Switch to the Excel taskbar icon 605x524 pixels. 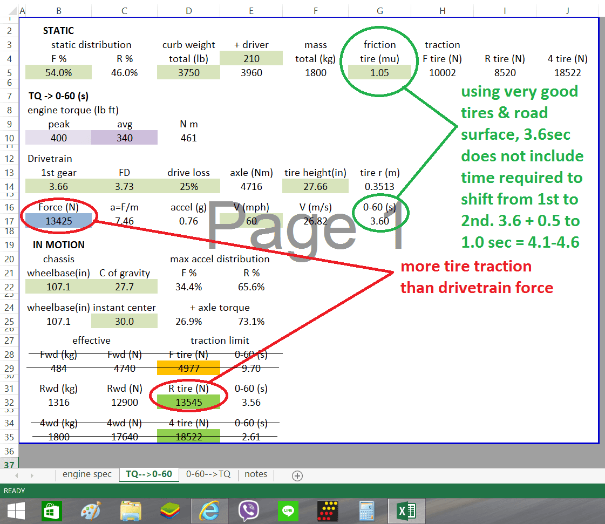406,511
